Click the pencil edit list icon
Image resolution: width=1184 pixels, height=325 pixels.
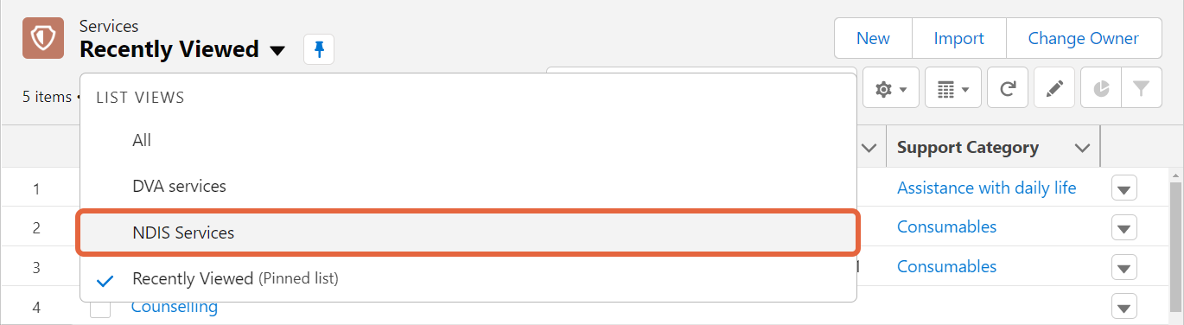1054,89
